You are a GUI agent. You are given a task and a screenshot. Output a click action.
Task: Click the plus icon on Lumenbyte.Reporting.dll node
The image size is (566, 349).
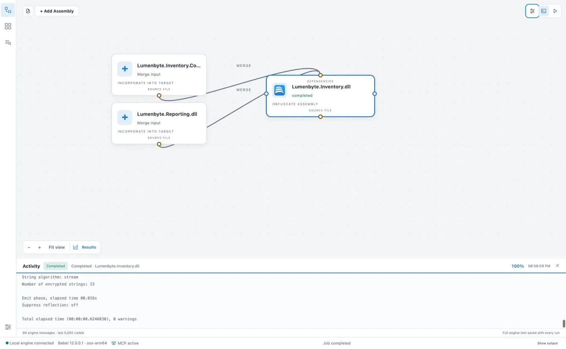coord(125,118)
